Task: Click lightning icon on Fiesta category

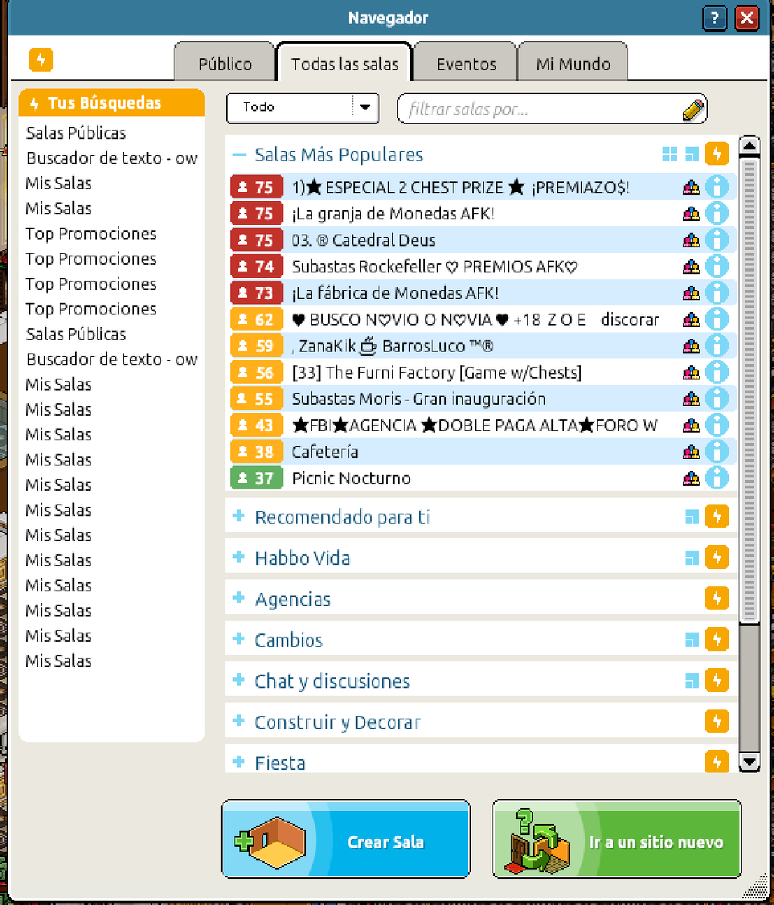Action: [x=717, y=762]
